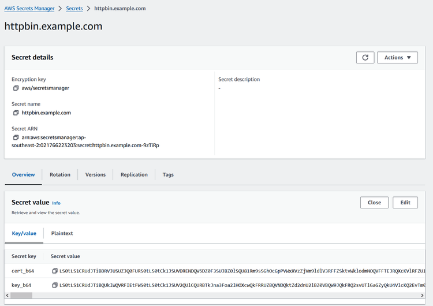Screen dimensions: 433x306
Task: Switch to Plaintext view
Action: 62,234
